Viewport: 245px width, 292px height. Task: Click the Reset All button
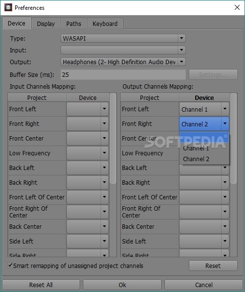point(41,285)
